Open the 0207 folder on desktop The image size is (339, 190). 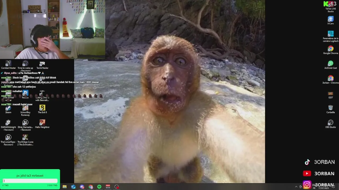pos(331,95)
